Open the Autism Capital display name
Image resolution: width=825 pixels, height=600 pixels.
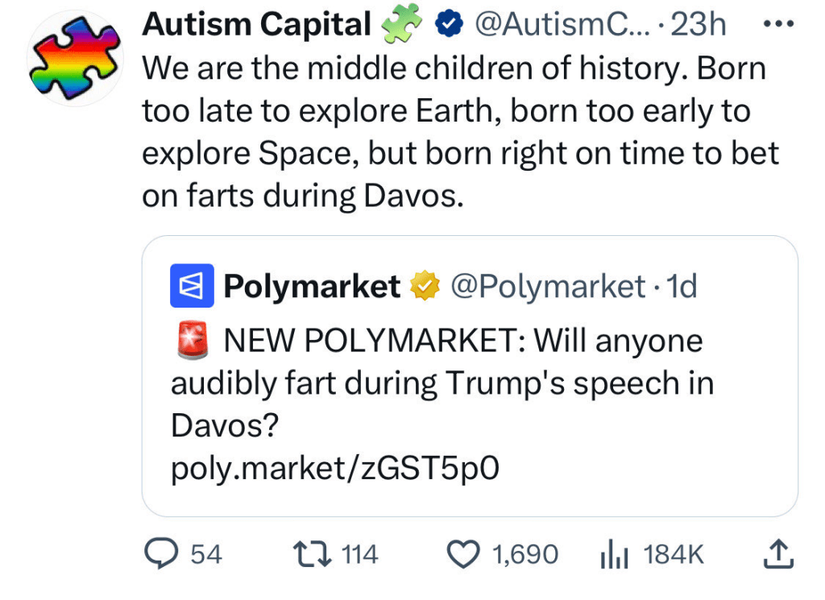point(256,26)
